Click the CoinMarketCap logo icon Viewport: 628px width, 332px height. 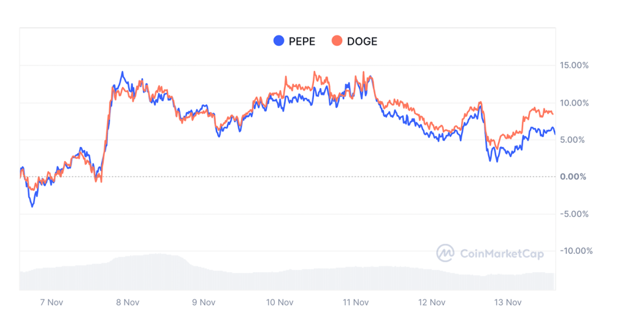point(445,252)
